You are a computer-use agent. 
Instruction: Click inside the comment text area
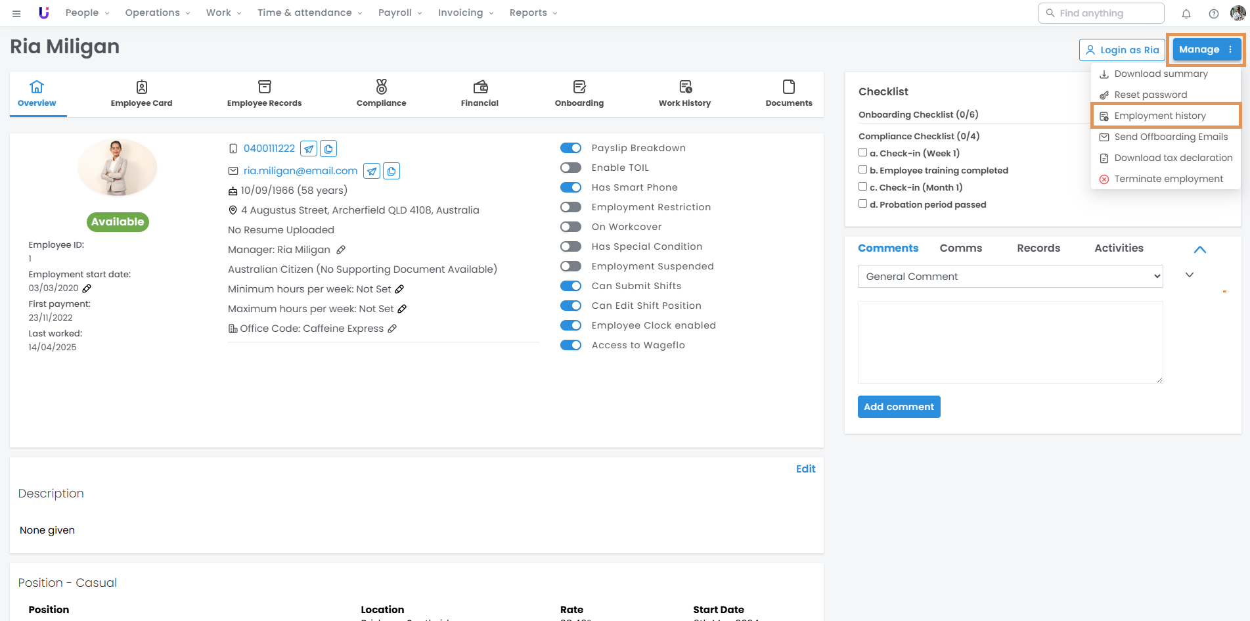point(1010,342)
